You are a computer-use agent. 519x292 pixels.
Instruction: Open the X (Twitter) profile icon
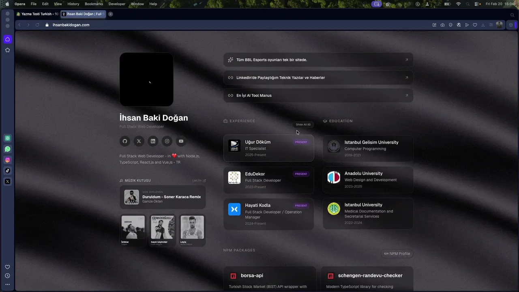(x=139, y=141)
